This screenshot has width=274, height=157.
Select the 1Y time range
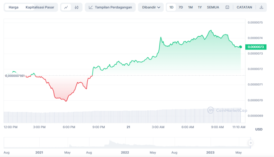pos(200,7)
